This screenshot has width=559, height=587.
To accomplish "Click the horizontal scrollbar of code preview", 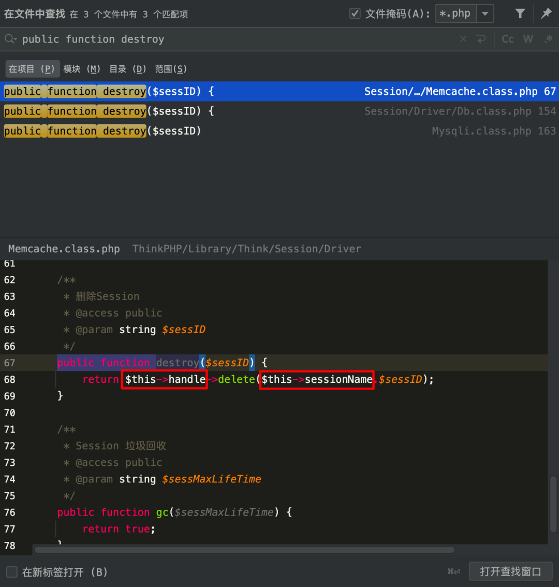I will click(x=244, y=550).
